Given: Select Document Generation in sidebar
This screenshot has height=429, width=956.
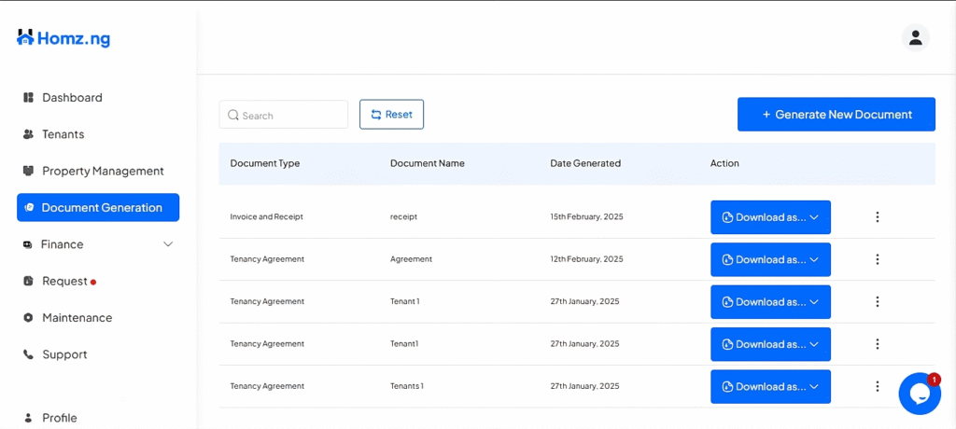Looking at the screenshot, I should (98, 208).
